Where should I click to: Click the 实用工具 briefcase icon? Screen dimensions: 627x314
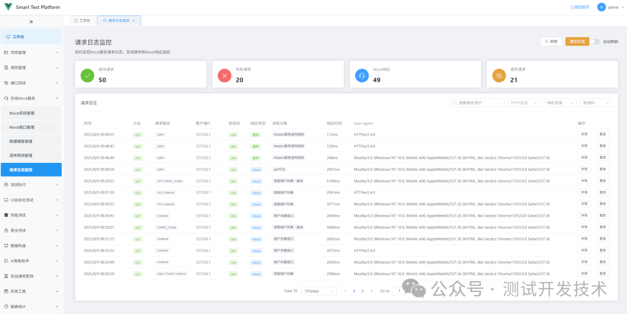(6, 291)
